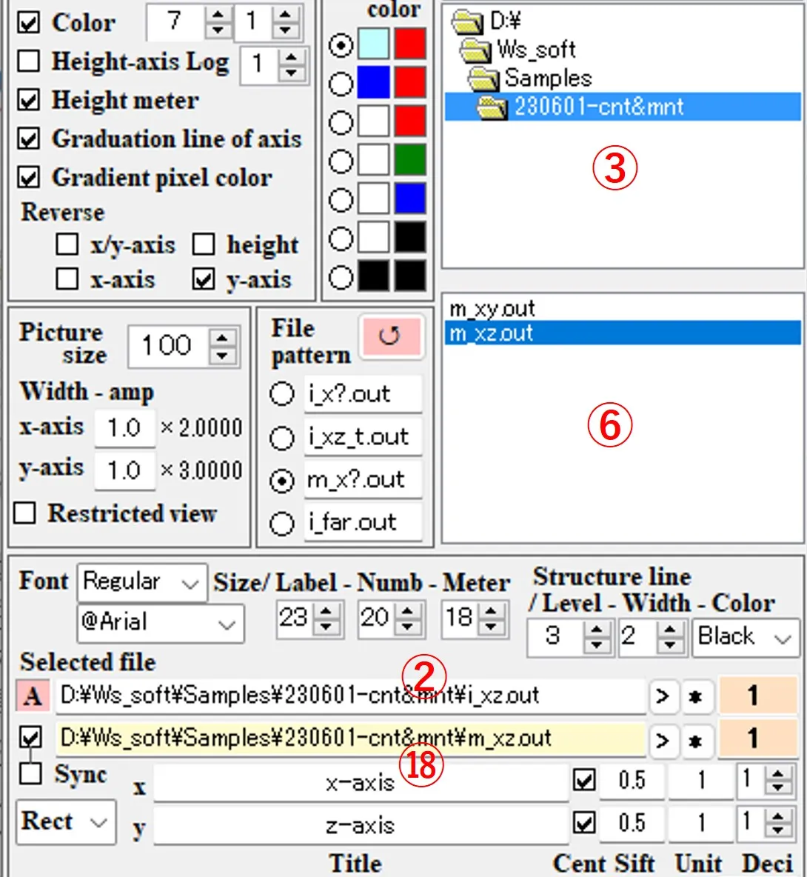Select the Samples folder
807x877 pixels.
[x=530, y=79]
